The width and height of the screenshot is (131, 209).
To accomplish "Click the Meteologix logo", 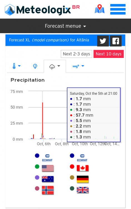I will 42,9.
